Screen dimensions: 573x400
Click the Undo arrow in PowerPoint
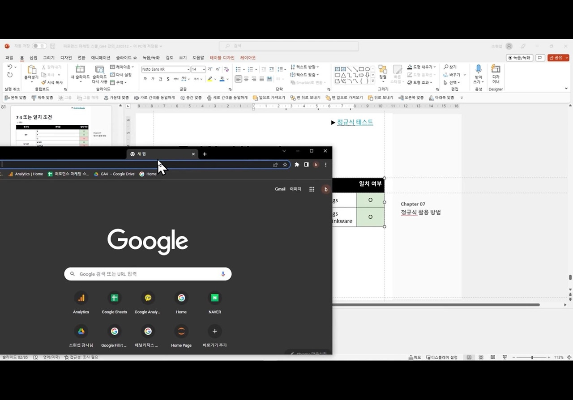[x=9, y=68]
